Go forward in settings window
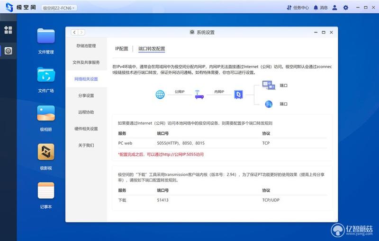 click(81, 32)
